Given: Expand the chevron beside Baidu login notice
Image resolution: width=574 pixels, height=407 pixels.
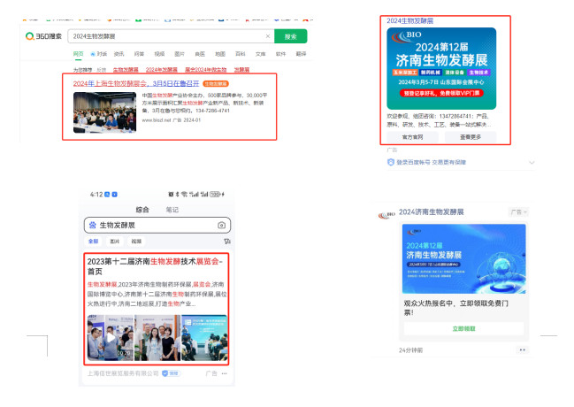Looking at the screenshot, I should pyautogui.click(x=532, y=163).
